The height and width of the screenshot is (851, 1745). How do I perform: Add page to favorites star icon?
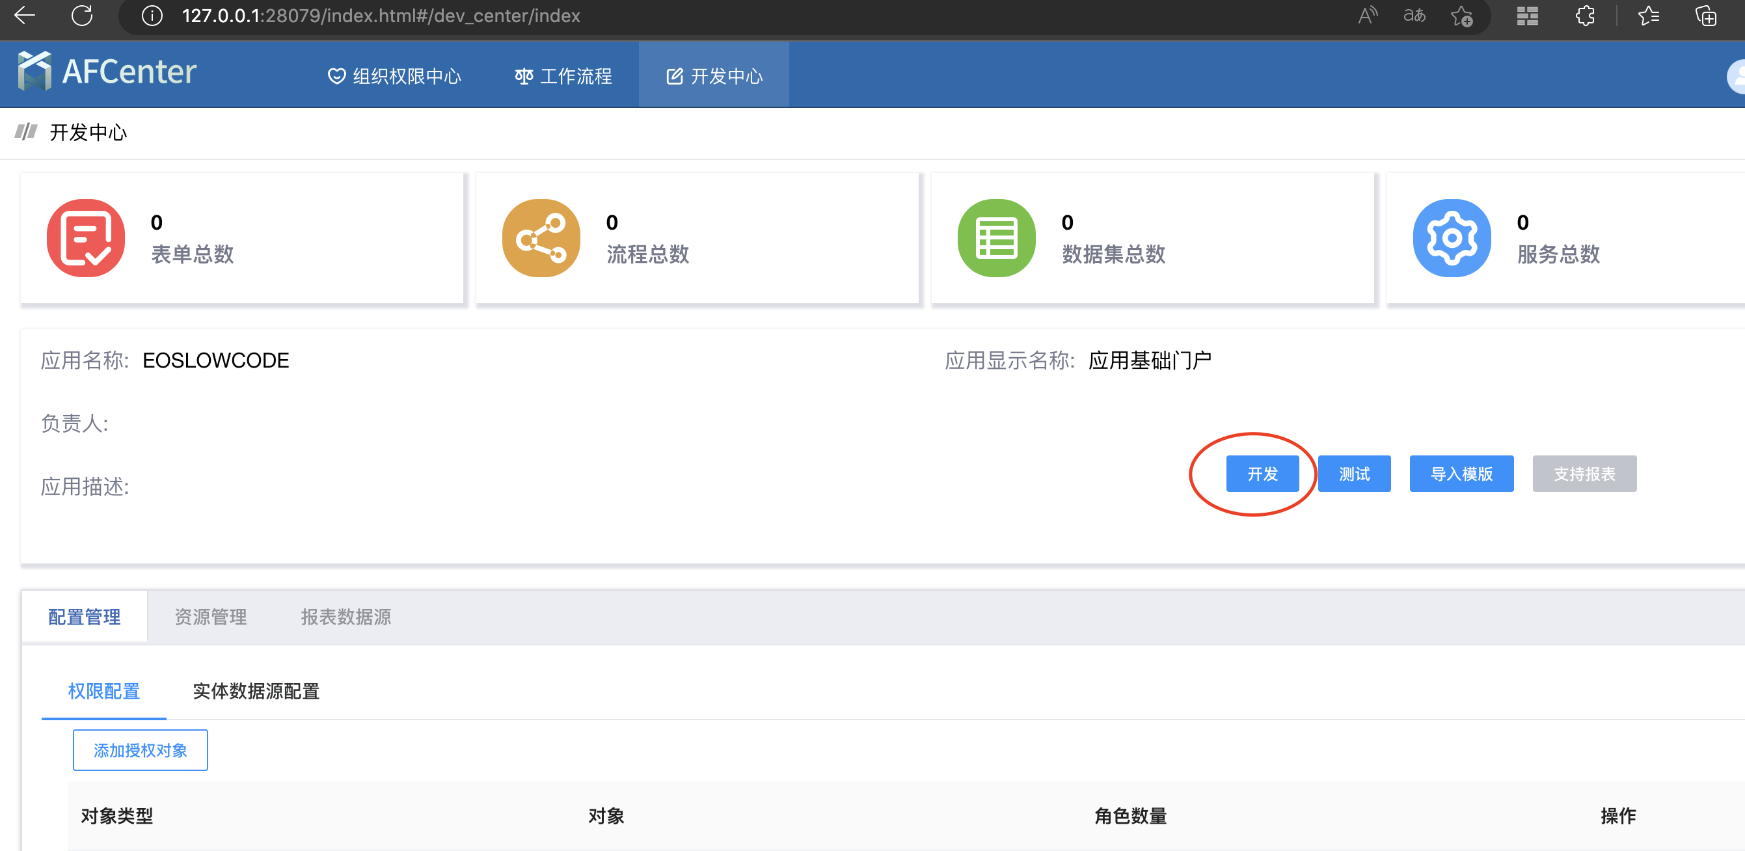(x=1461, y=16)
